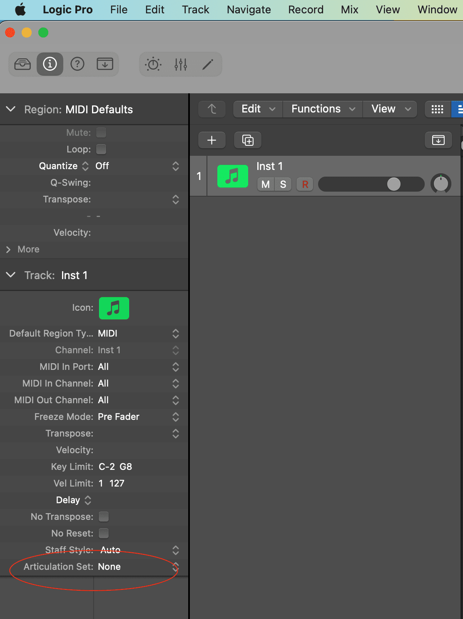
Task: Click the disabled Channel popup showing Inst 1
Action: point(139,350)
